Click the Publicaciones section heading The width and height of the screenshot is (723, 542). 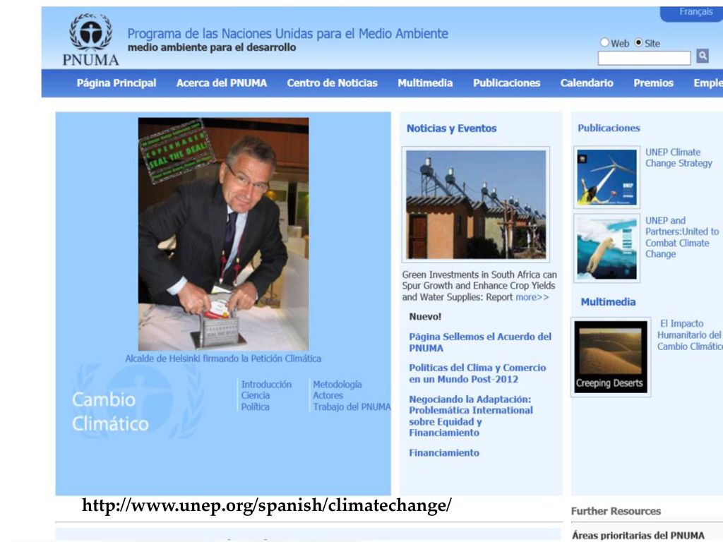tap(609, 128)
